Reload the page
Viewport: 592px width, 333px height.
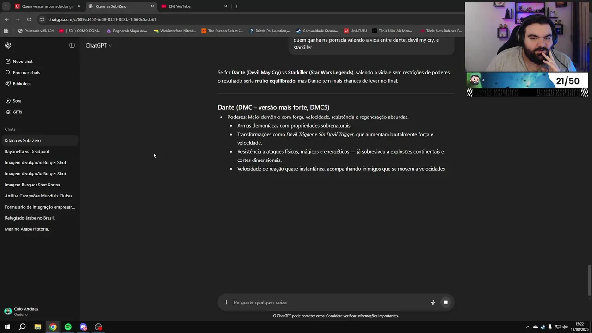[29, 19]
